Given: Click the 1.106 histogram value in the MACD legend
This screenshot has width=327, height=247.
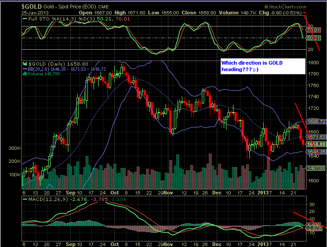Looking at the screenshot, I should [119, 199].
